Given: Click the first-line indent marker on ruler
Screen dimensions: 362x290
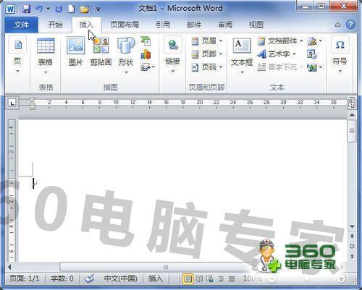Looking at the screenshot, I should coord(33,99).
